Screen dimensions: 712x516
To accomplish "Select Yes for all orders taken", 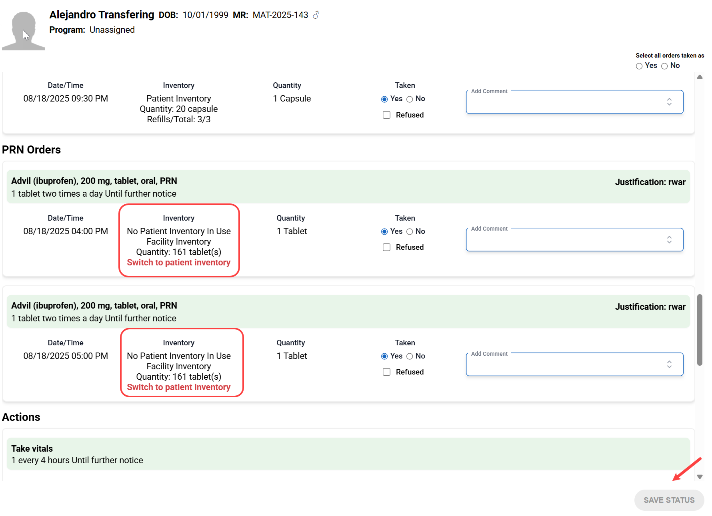I will (x=639, y=66).
